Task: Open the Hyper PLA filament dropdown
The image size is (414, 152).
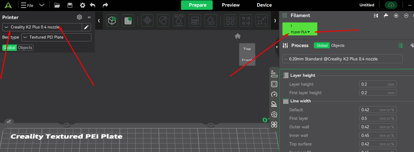Action: click(300, 32)
